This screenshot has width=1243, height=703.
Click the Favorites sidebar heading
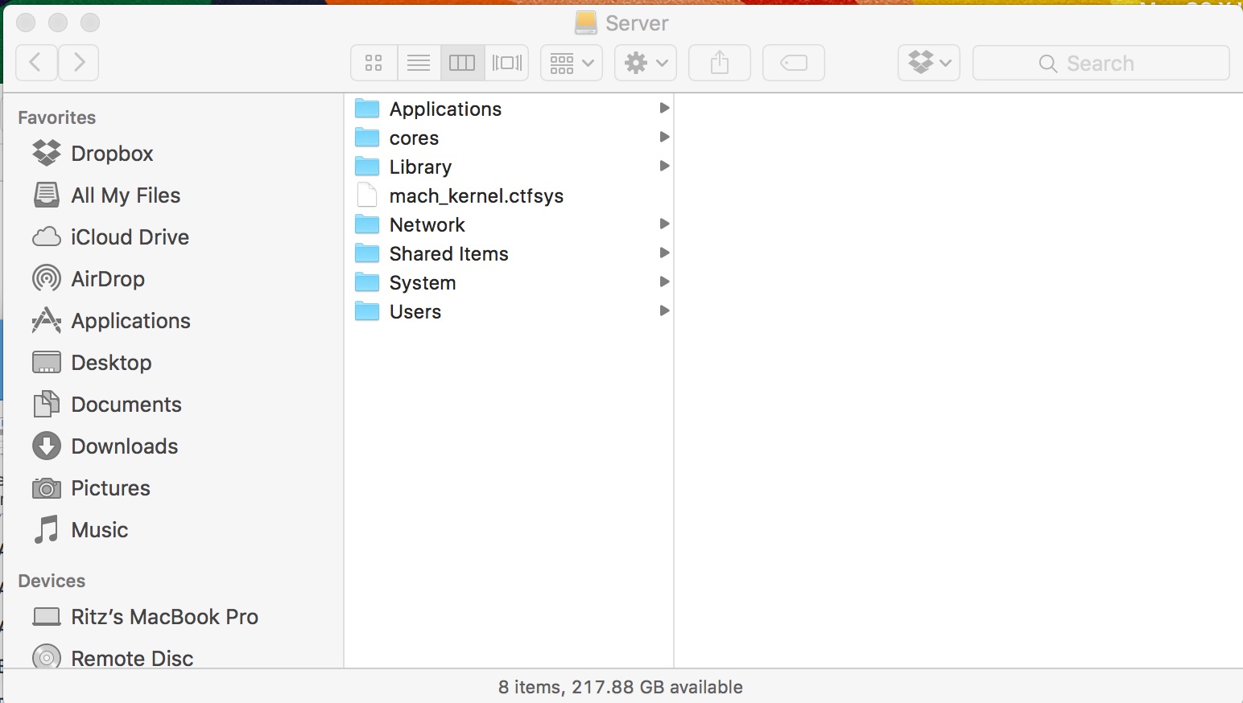pos(56,117)
